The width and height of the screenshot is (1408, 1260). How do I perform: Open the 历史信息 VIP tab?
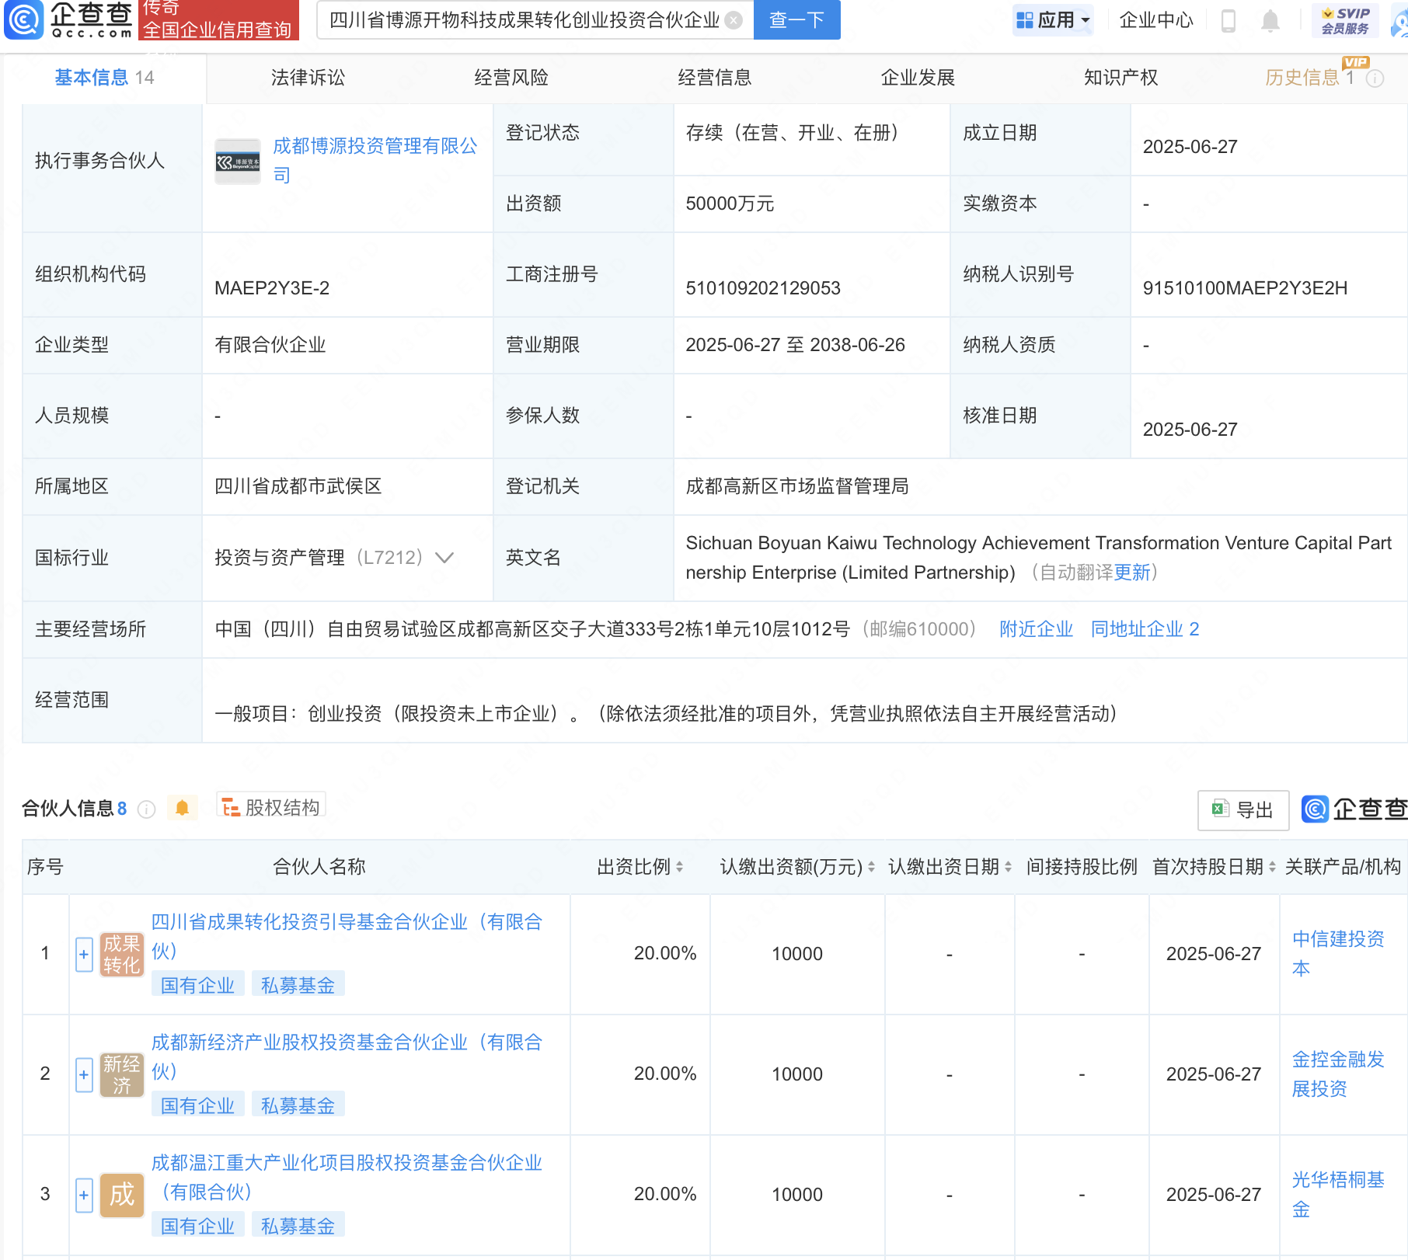1309,78
